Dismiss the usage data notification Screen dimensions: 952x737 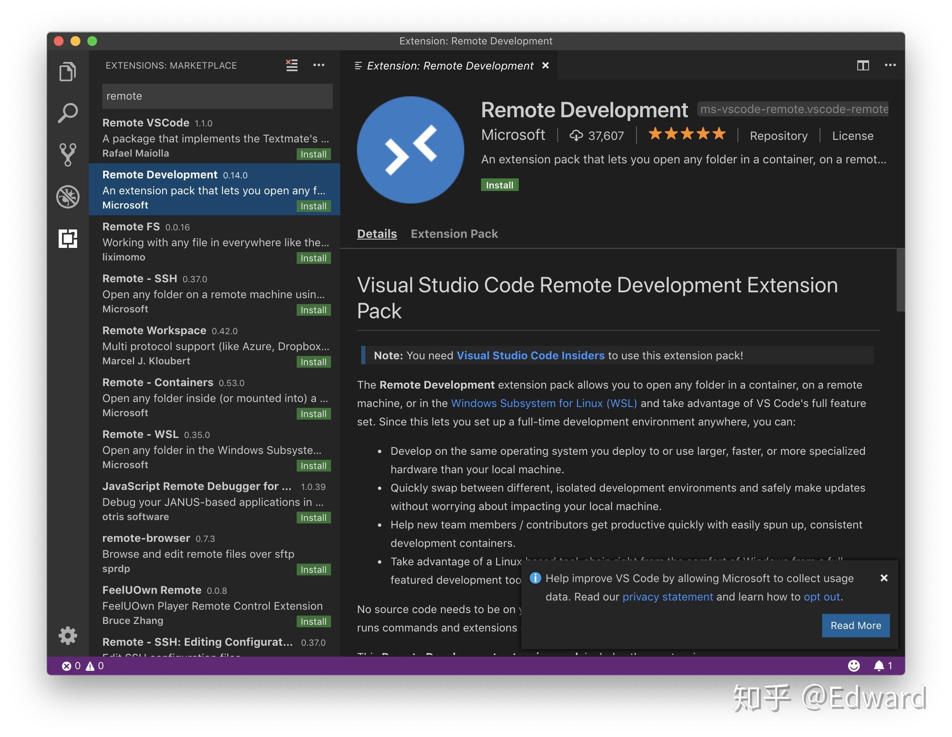click(x=884, y=578)
